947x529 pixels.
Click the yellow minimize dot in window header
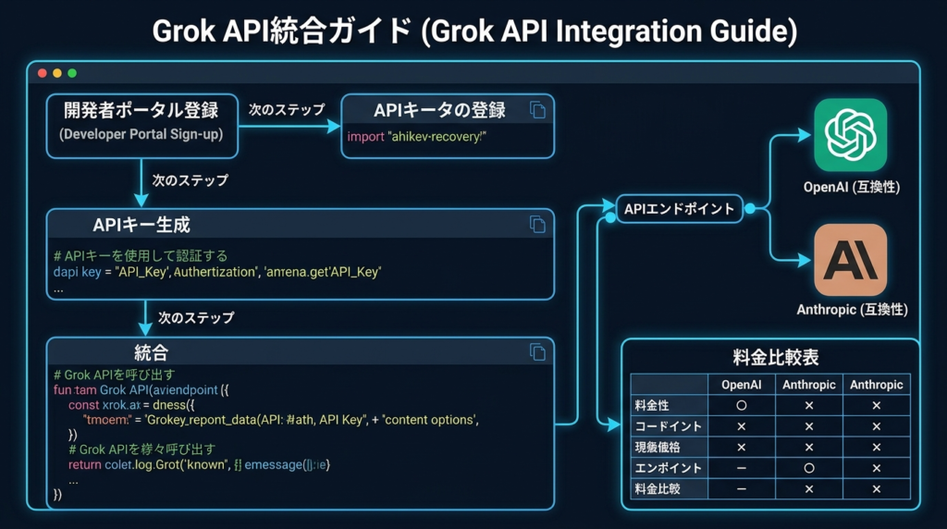point(57,73)
